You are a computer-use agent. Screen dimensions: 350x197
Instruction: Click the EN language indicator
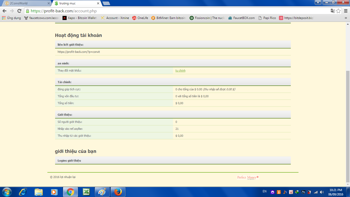pos(265,191)
